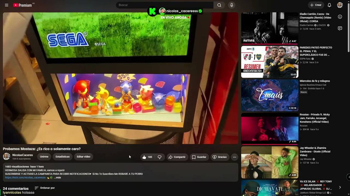Click '164 K suscriptores' text
The image size is (350, 196).
[x=21, y=159]
